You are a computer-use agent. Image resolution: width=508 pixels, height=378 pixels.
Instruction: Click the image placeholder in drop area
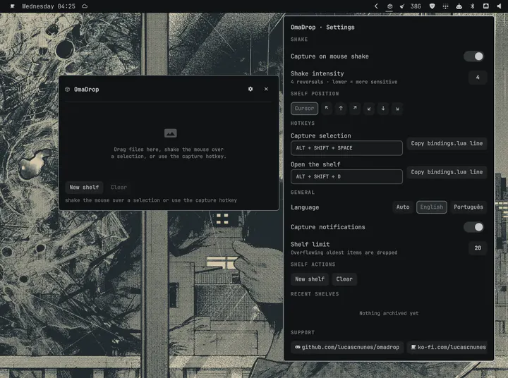tap(171, 133)
